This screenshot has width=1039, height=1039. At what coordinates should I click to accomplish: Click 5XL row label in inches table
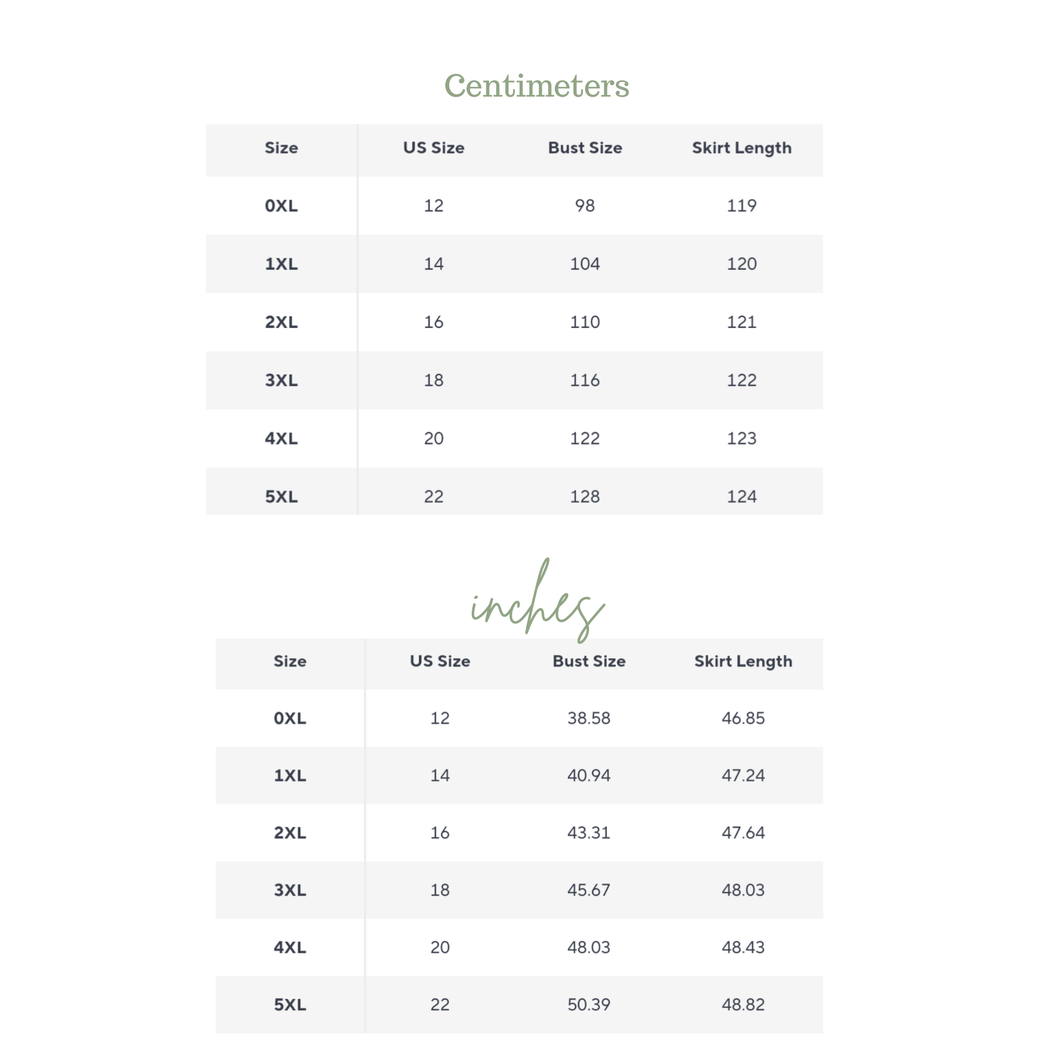(x=290, y=1004)
